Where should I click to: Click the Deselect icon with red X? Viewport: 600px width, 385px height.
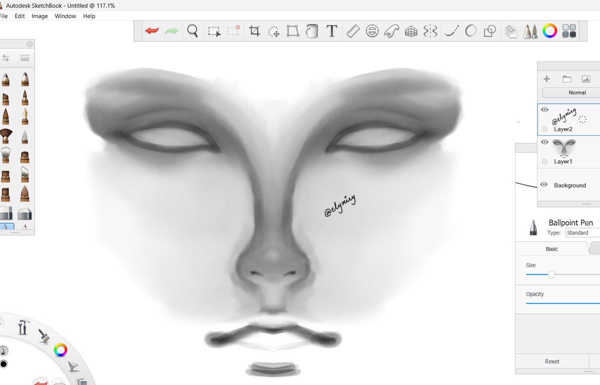233,30
